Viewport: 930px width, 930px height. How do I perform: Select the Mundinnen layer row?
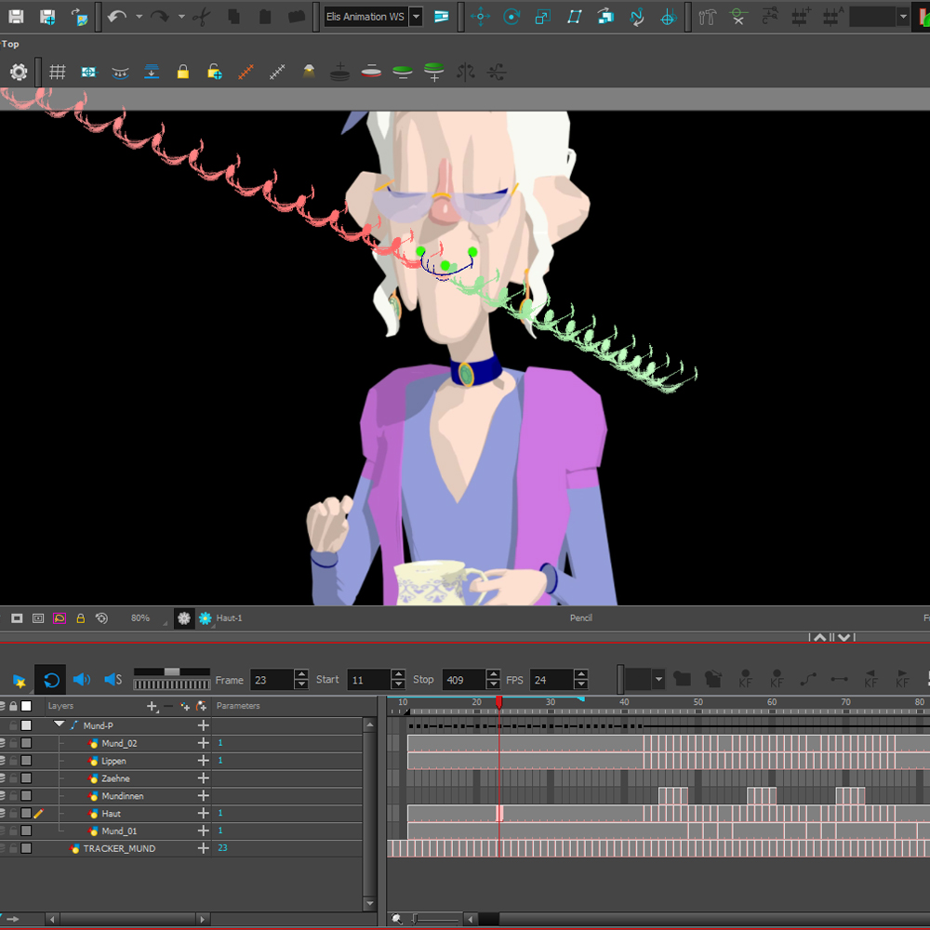122,796
